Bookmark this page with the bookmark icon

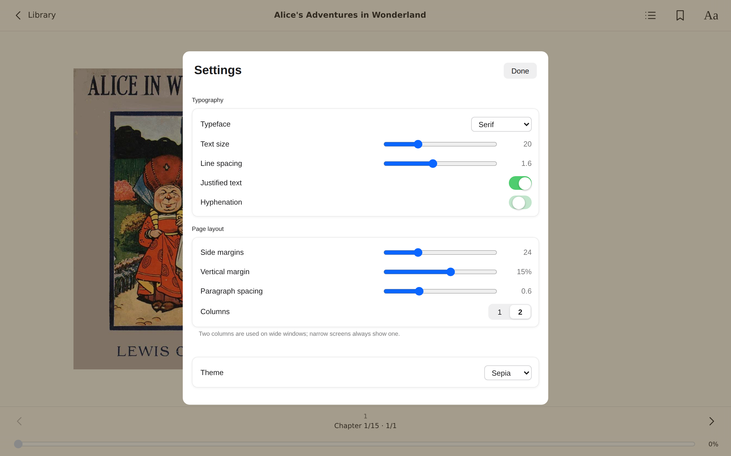coord(680,15)
